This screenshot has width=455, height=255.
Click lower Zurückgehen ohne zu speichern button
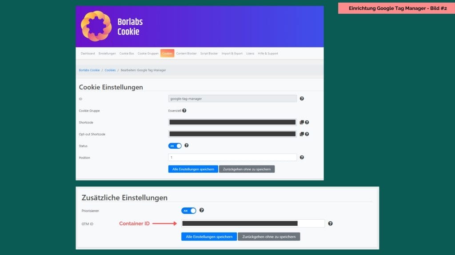tap(269, 236)
